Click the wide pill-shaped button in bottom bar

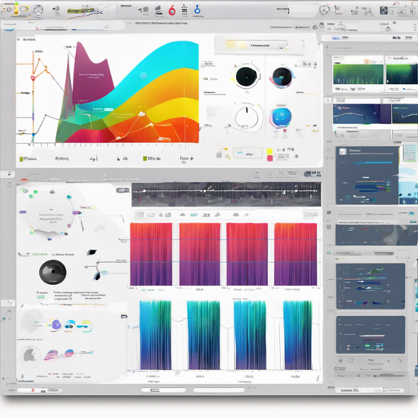click(x=219, y=390)
